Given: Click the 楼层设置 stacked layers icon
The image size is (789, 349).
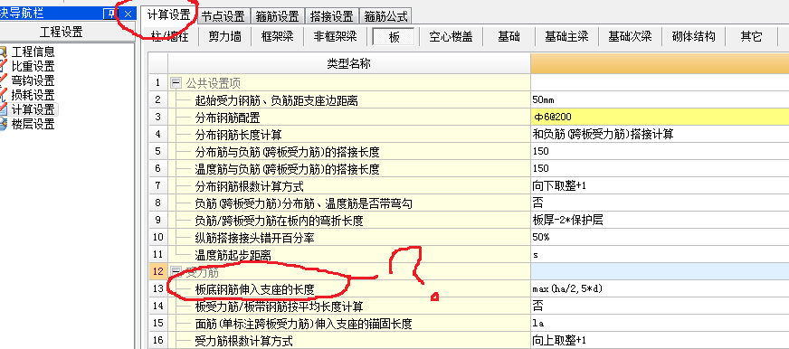Looking at the screenshot, I should (x=4, y=124).
